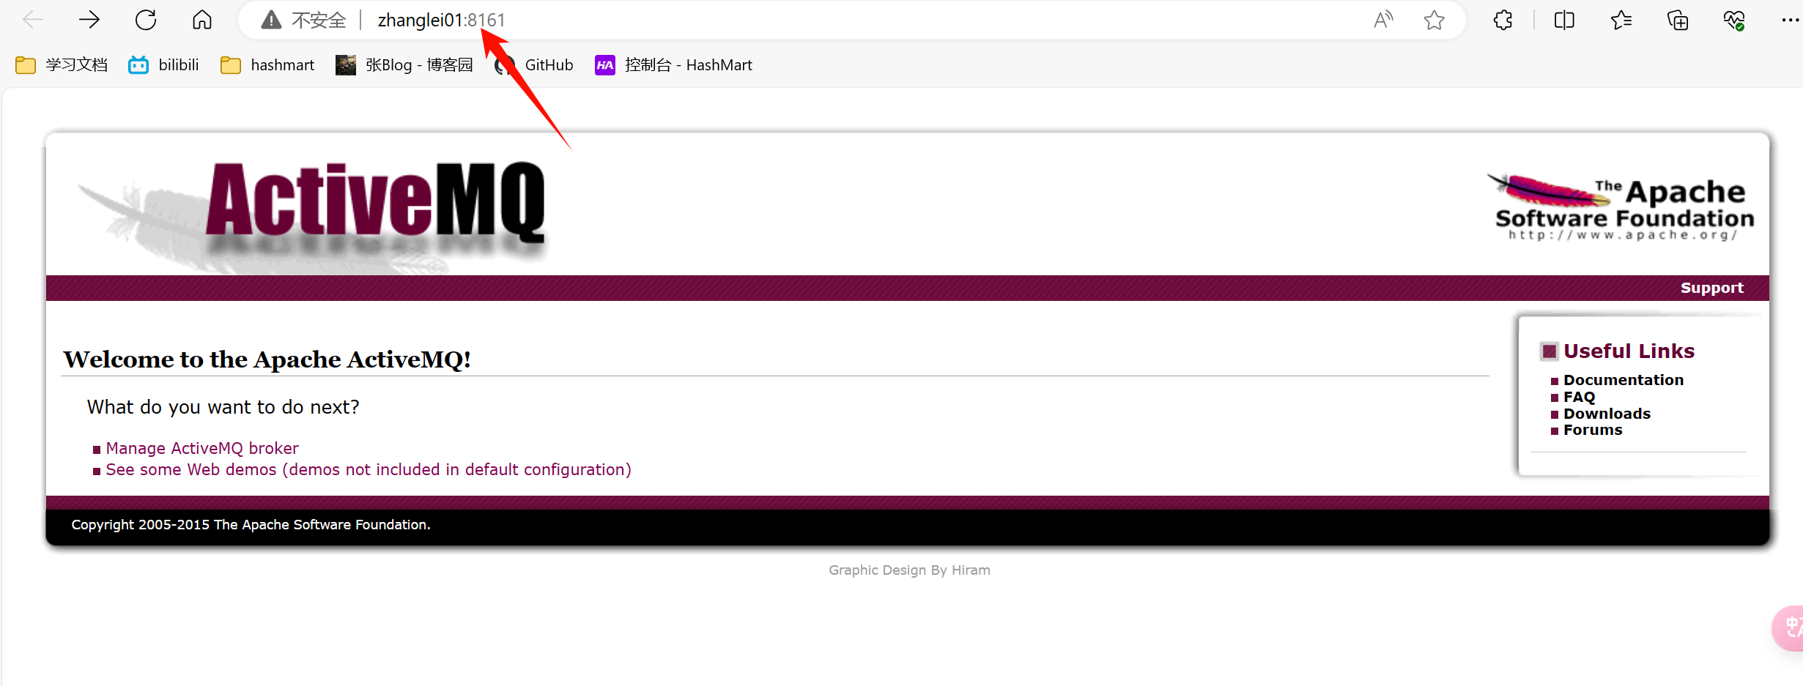Open the 控制台 - HashMart bookmark

point(673,65)
